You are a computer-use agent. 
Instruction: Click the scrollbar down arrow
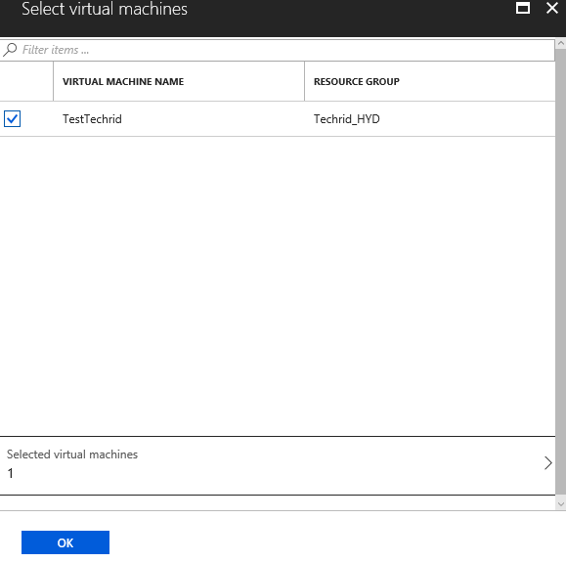[x=560, y=504]
